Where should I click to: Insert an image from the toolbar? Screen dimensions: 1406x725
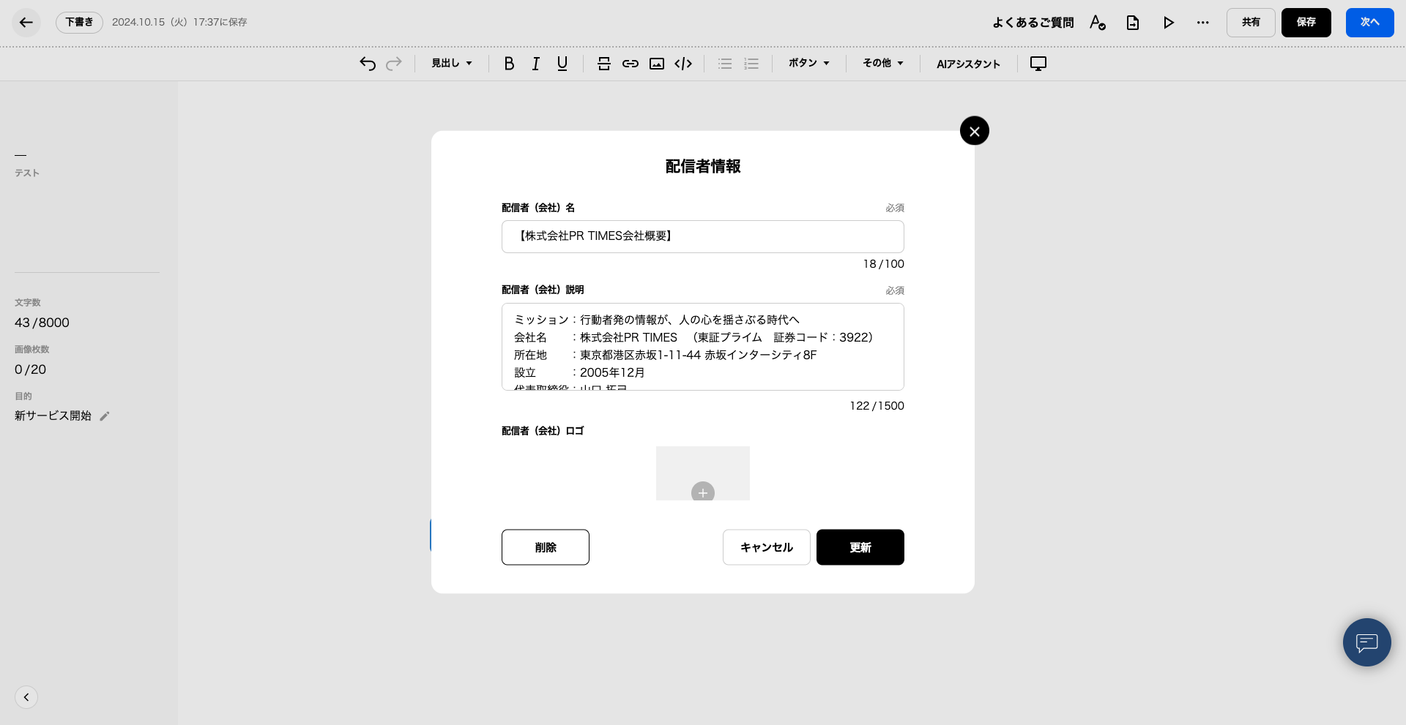point(657,64)
